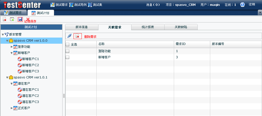Click the link requirement icon beside delete

[x=69, y=36]
